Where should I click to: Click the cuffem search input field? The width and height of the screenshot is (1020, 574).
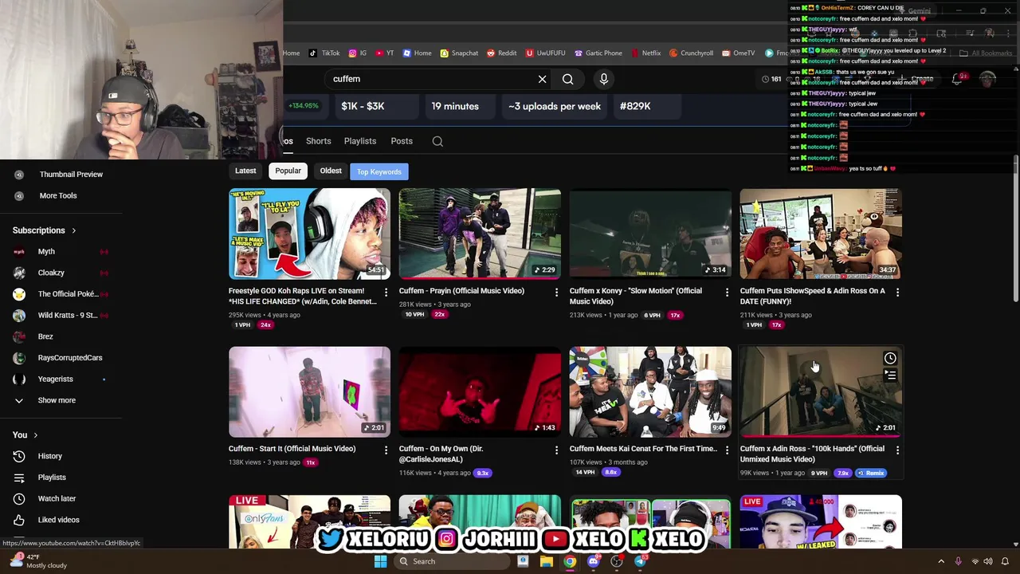pos(430,79)
